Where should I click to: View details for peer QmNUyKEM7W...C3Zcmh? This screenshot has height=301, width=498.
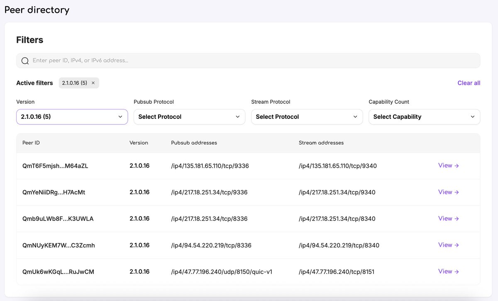coord(448,245)
